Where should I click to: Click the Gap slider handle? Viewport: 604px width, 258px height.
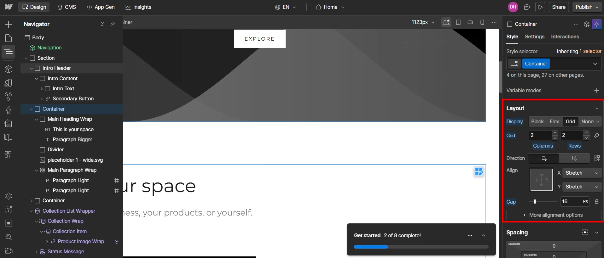pyautogui.click(x=535, y=202)
